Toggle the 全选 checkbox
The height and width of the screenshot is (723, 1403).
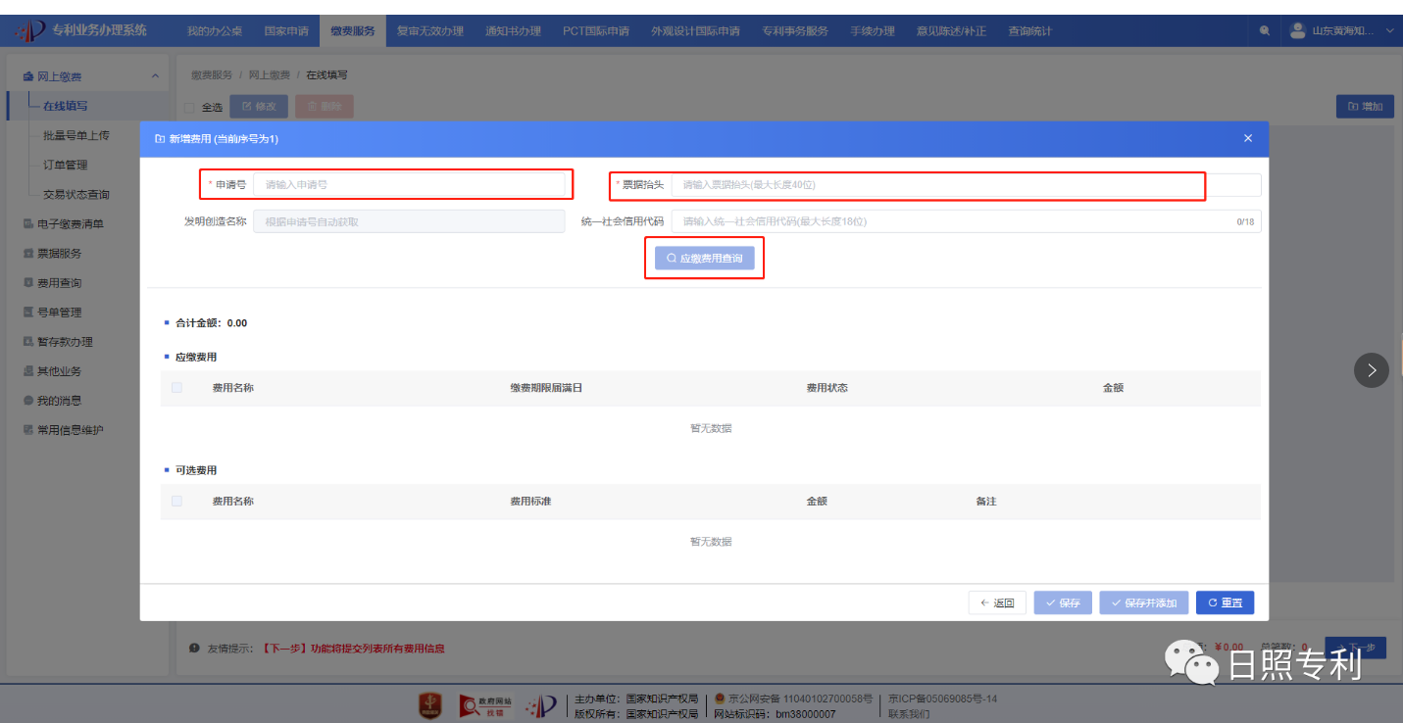[x=189, y=107]
